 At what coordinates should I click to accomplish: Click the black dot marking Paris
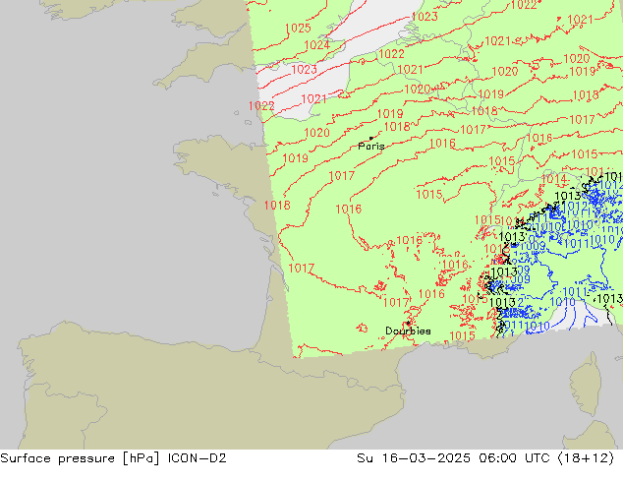tap(371, 139)
